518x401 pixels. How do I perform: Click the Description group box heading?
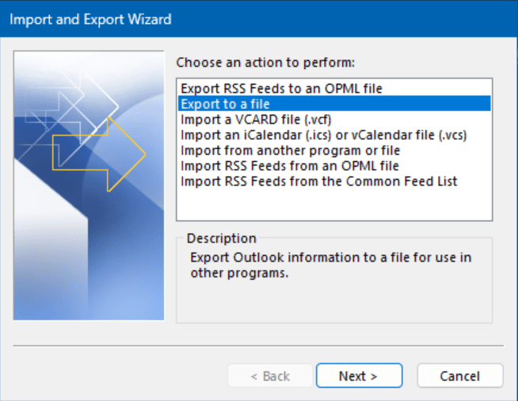(x=221, y=238)
